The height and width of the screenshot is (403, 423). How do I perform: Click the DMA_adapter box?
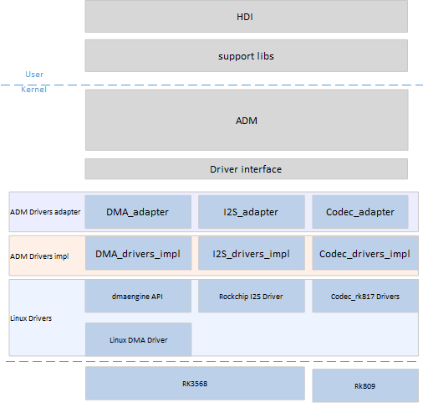click(138, 212)
